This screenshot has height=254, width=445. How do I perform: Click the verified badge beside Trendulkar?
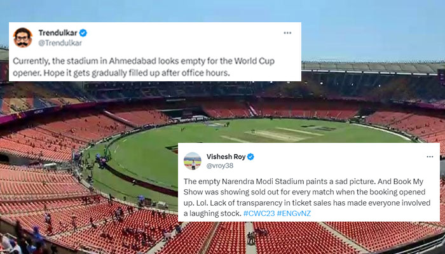83,33
